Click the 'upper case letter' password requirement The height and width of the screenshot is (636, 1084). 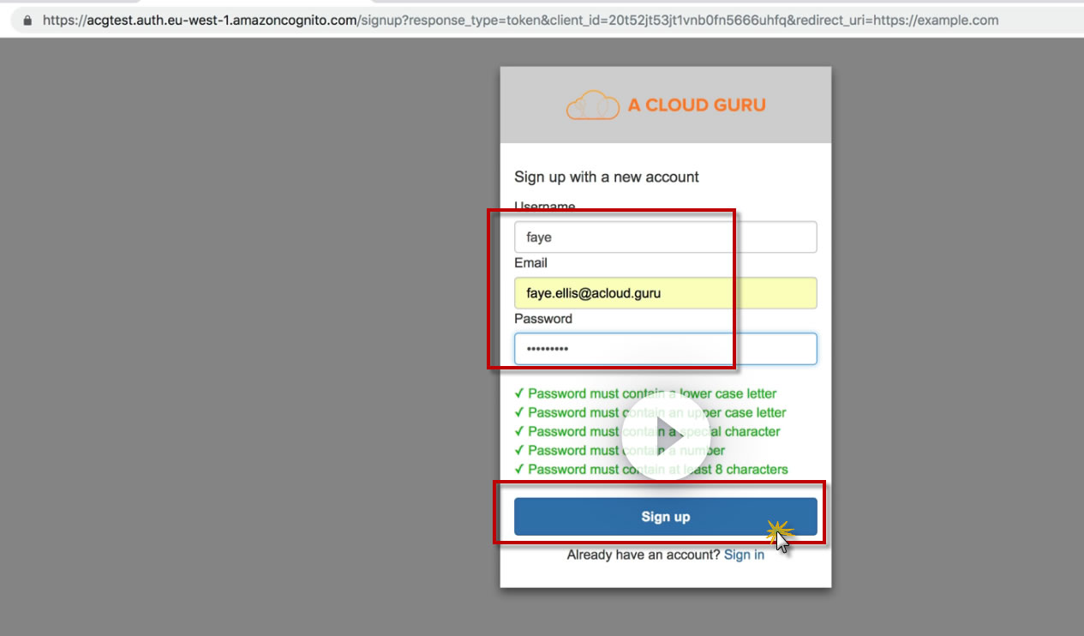click(650, 412)
